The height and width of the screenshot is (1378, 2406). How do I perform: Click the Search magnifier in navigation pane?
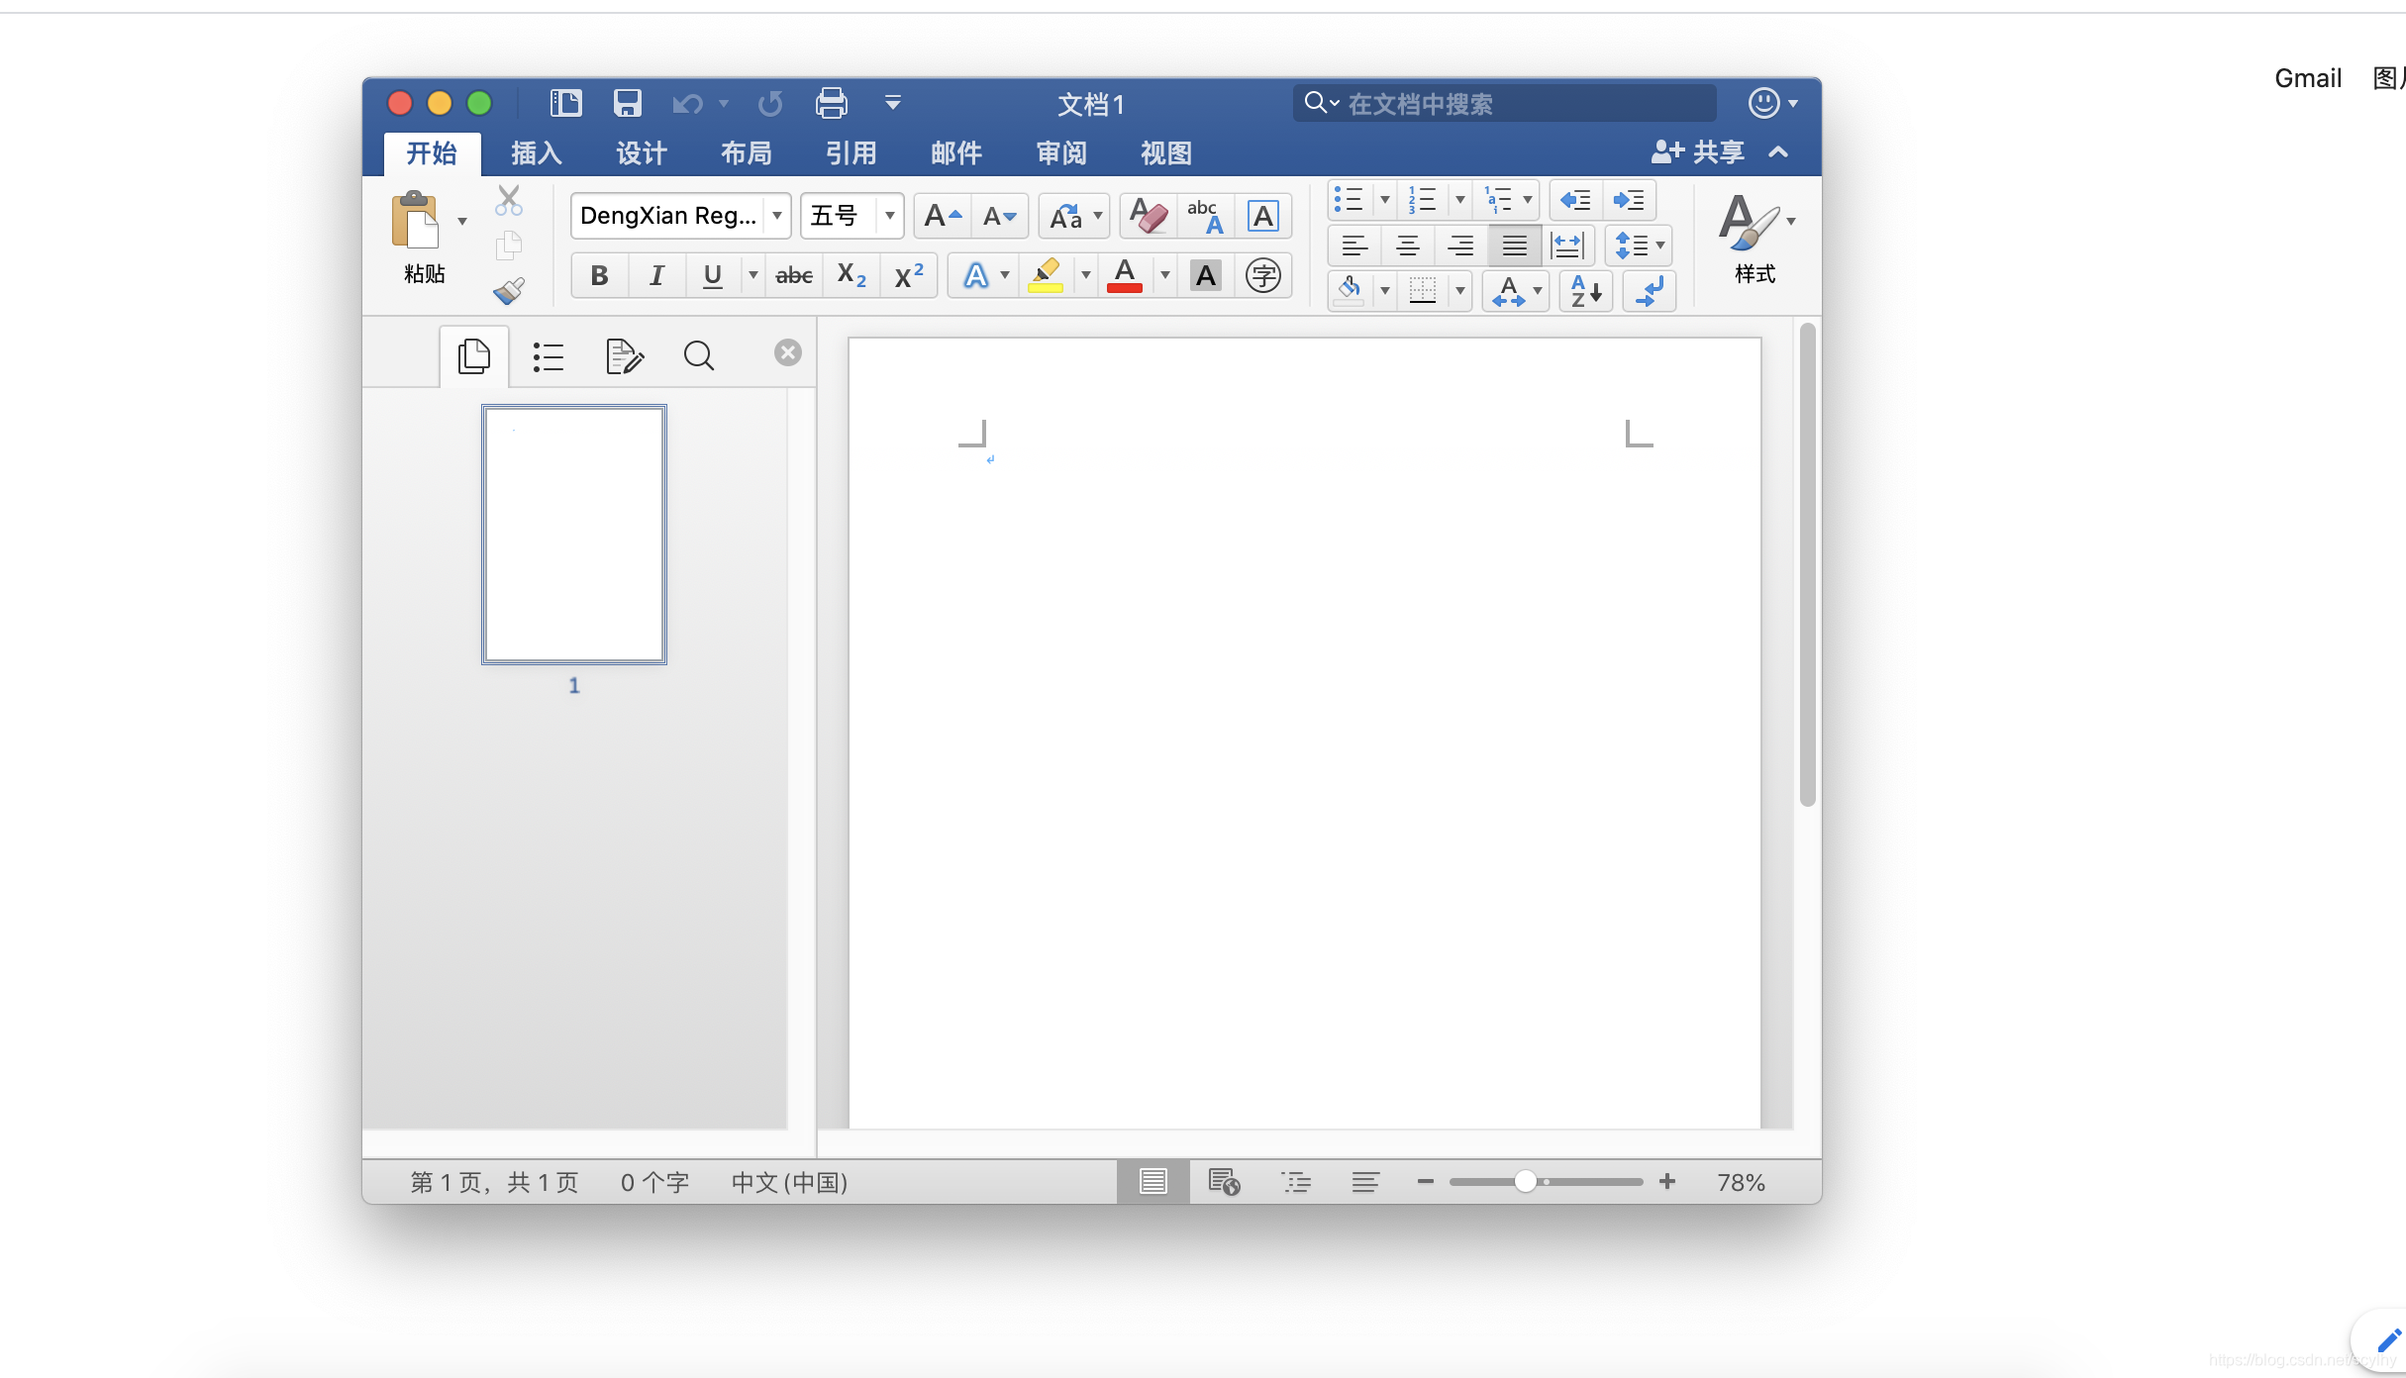tap(698, 355)
